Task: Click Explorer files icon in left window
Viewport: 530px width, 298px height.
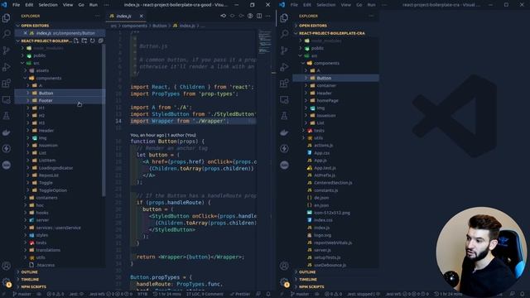Action: 7,17
